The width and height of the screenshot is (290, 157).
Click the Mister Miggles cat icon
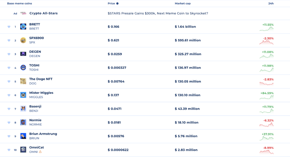pos(23,95)
